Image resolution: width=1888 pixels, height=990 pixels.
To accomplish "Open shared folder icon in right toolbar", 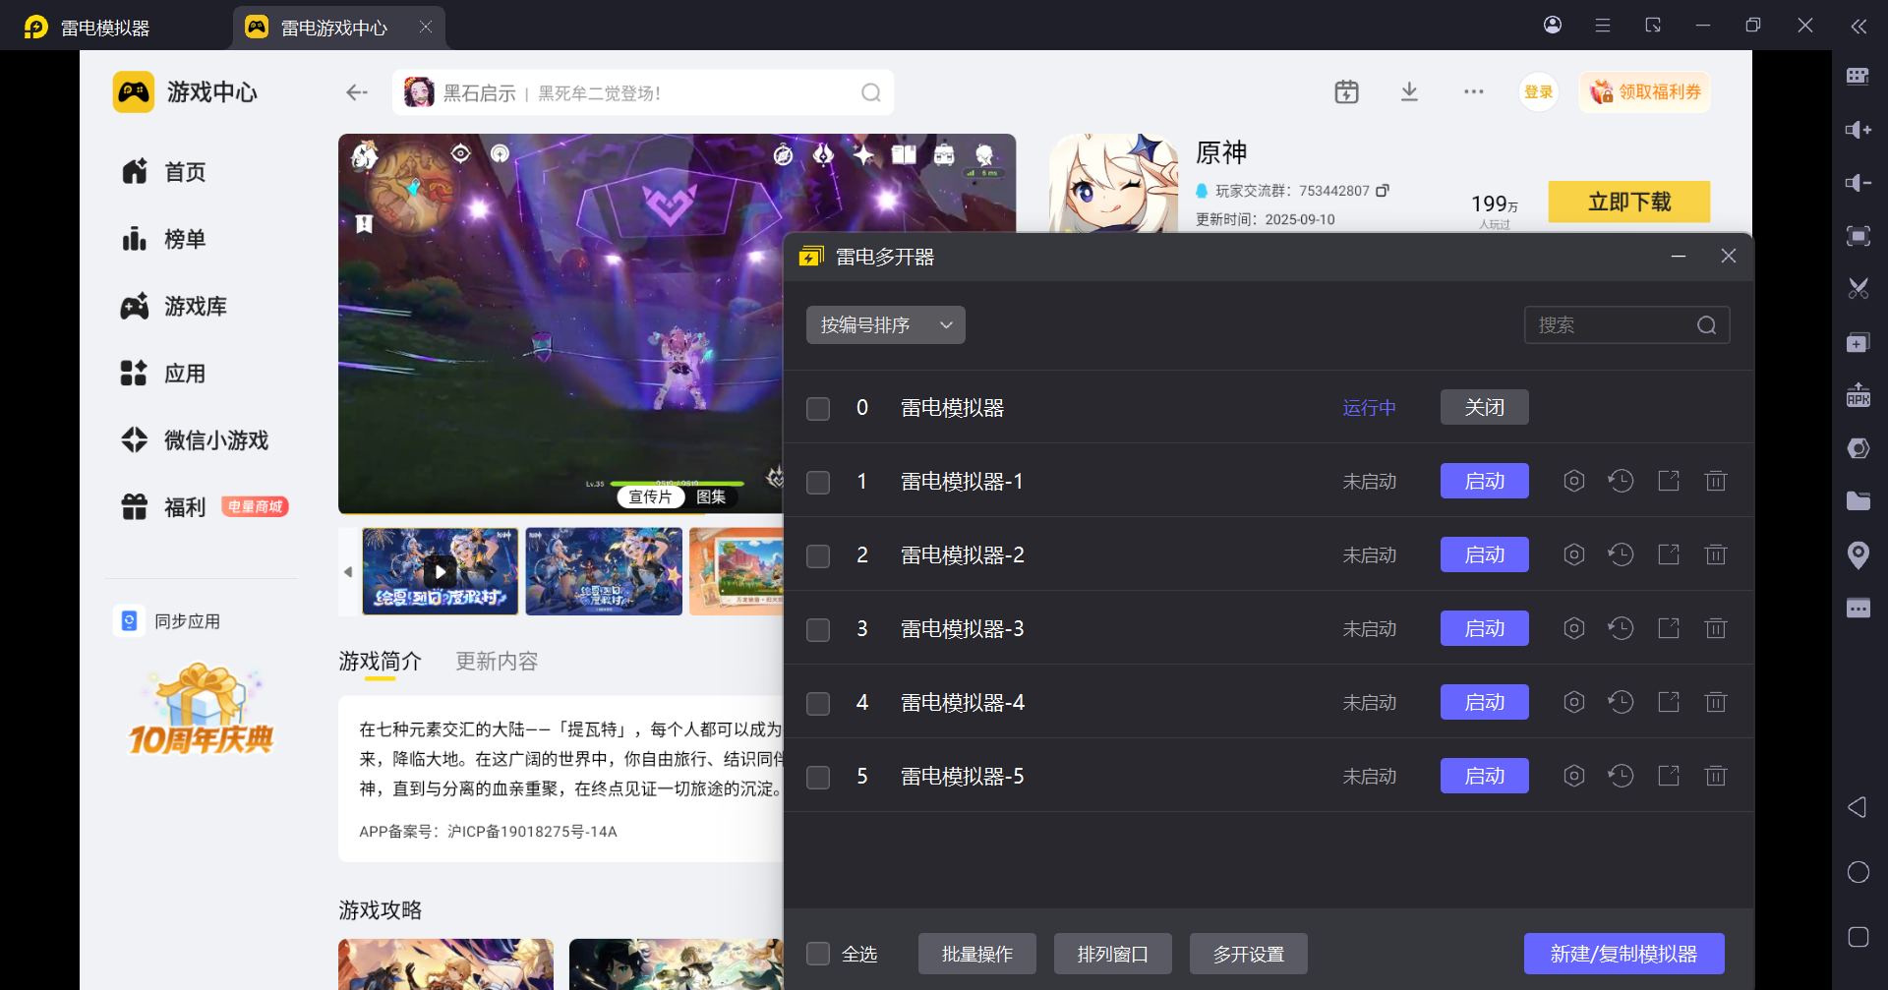I will point(1858,501).
